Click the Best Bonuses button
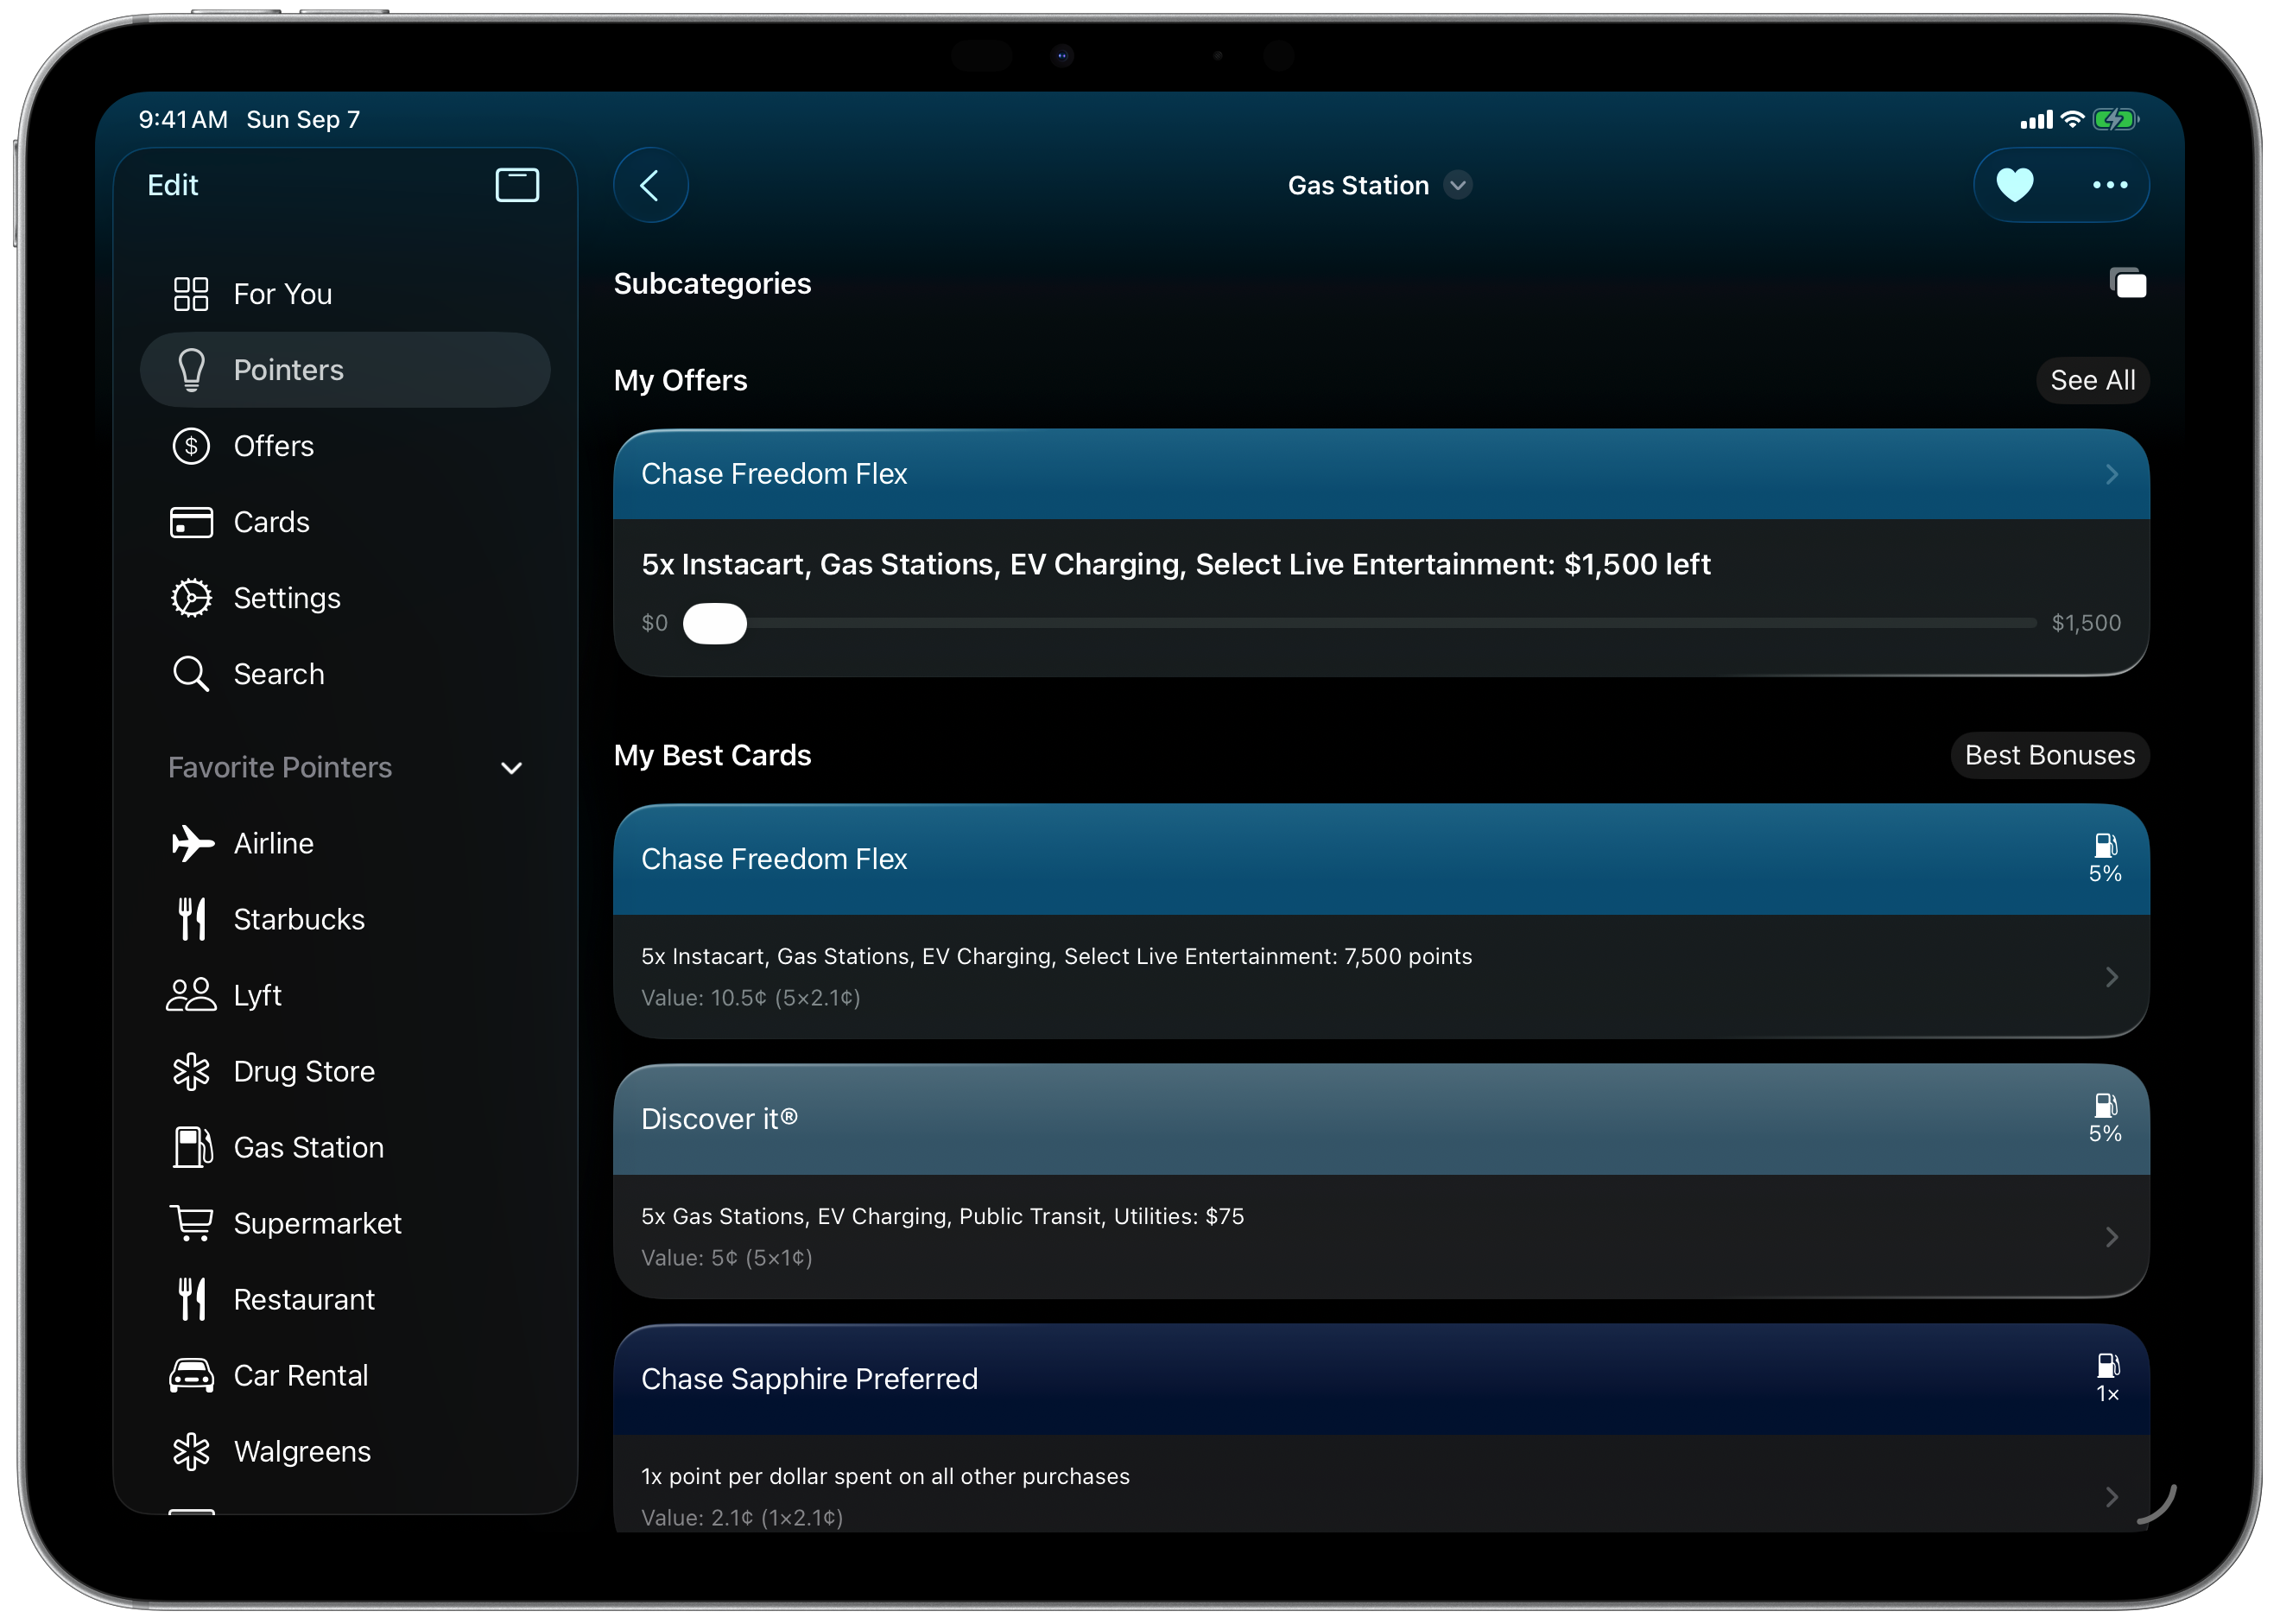This screenshot has height=1624, width=2280. pos(2049,755)
